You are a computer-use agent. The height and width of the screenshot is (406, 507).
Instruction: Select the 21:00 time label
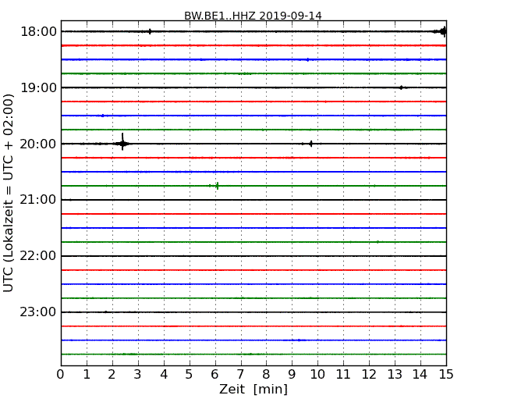click(x=38, y=200)
